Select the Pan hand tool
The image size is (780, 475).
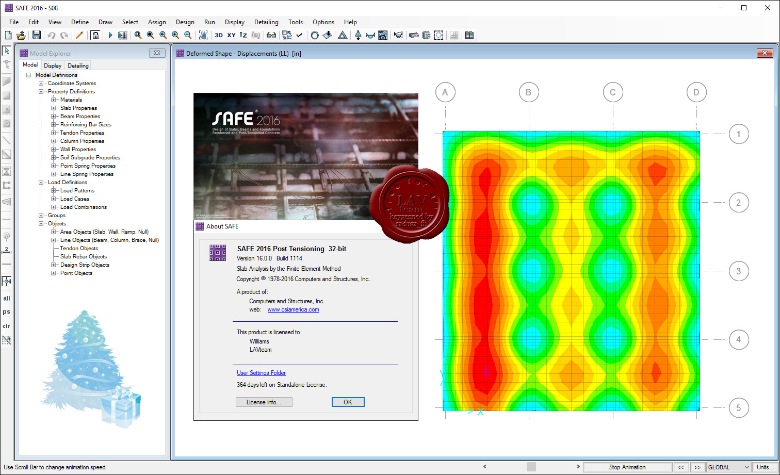tap(203, 35)
